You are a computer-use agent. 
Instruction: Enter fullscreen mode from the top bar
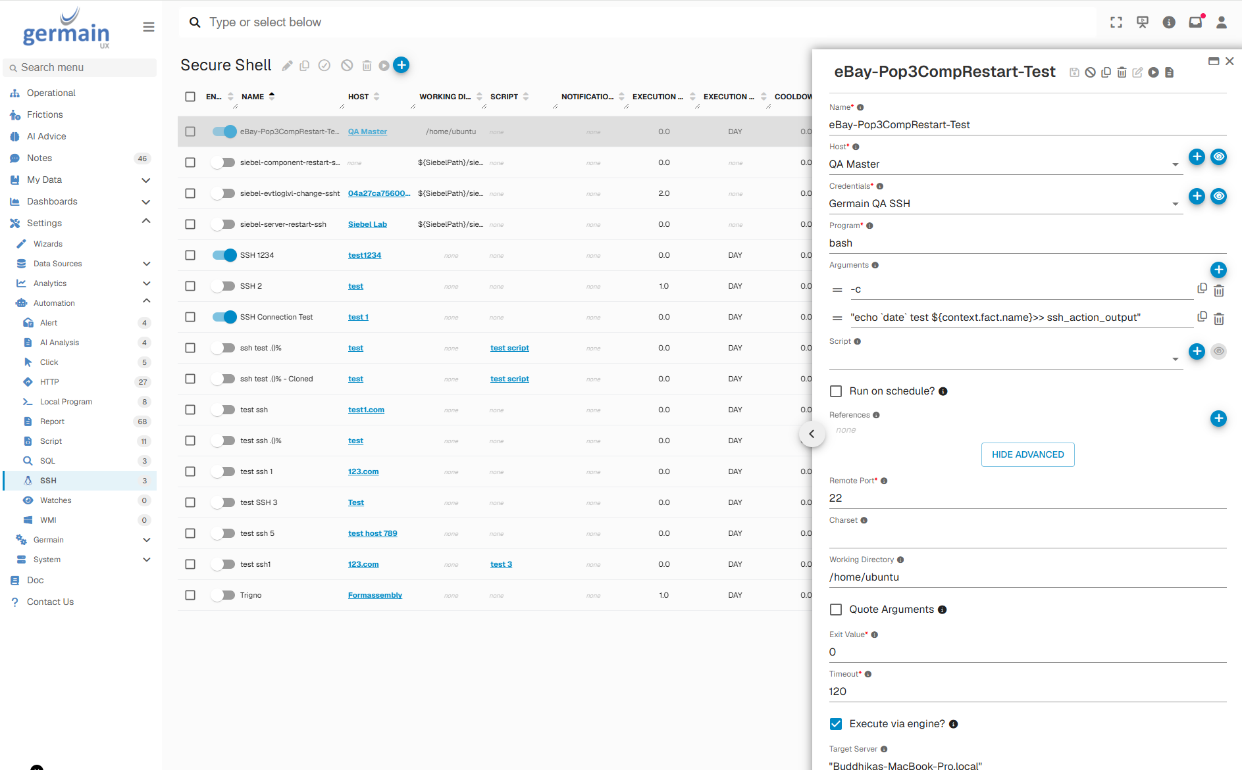click(1116, 22)
